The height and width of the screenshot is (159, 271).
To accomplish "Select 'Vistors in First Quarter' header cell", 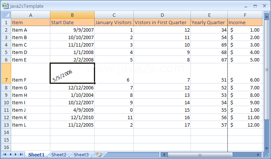I will [162, 22].
